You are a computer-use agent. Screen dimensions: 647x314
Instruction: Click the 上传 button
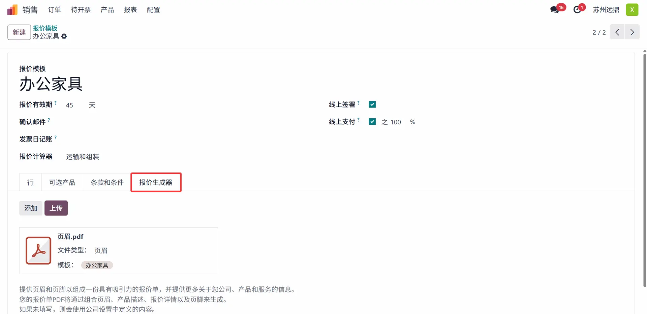click(x=56, y=208)
